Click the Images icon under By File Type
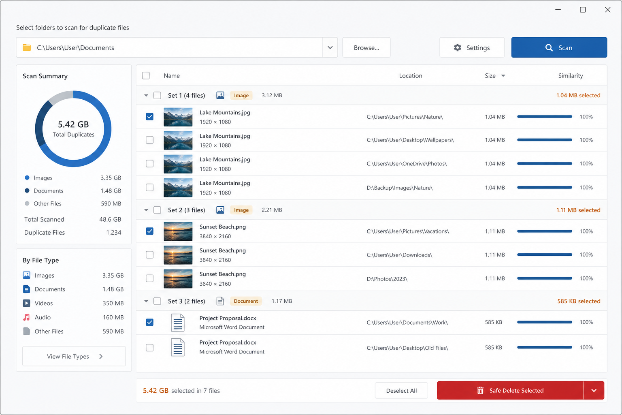Screen dimensions: 622x415 pos(27,276)
